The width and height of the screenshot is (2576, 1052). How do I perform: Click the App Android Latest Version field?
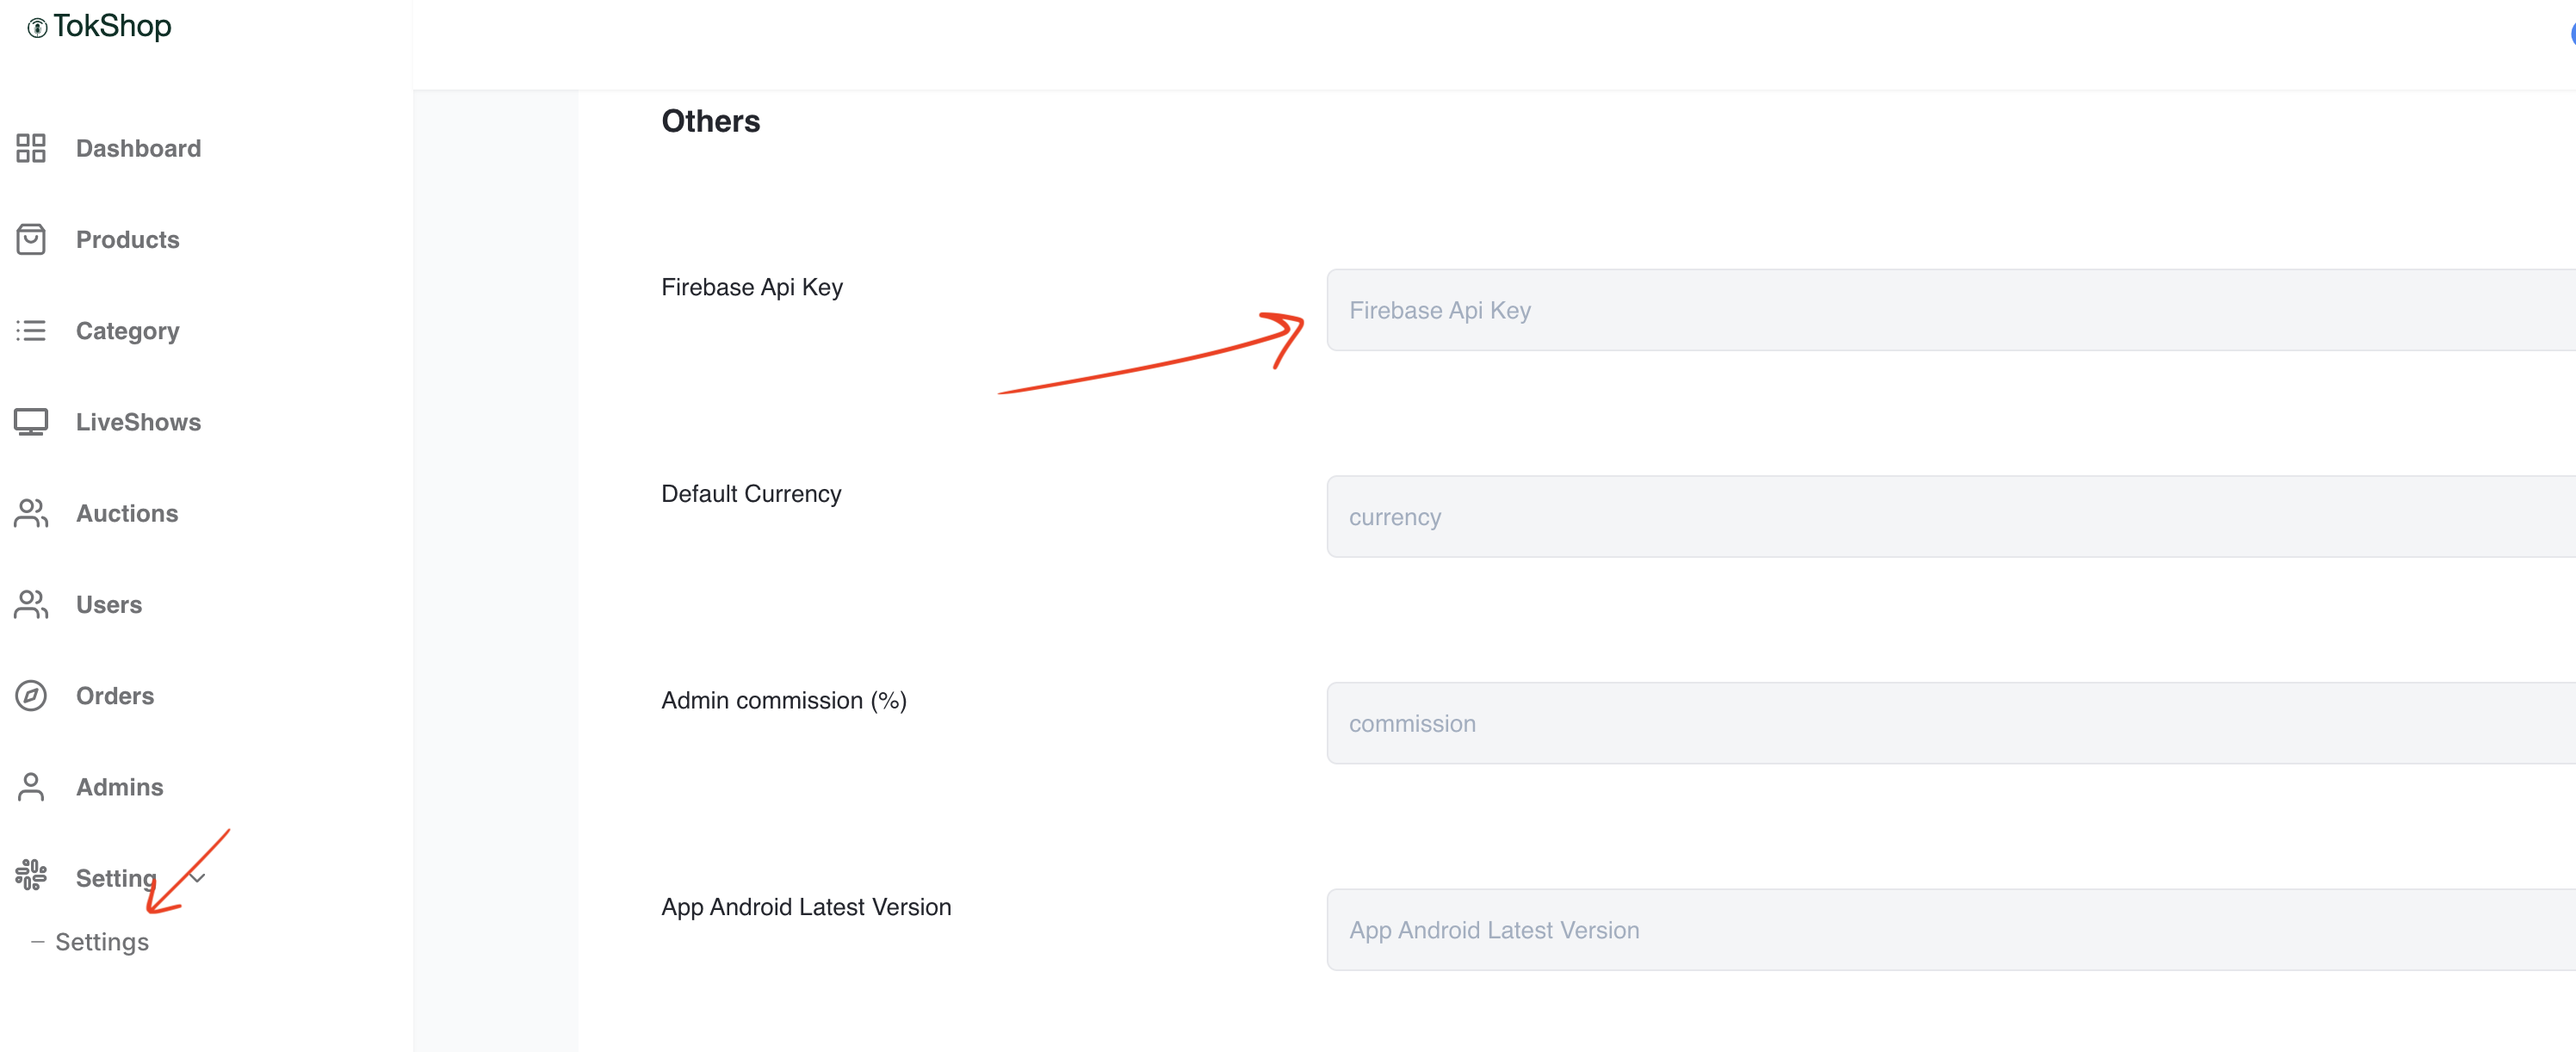point(1950,930)
